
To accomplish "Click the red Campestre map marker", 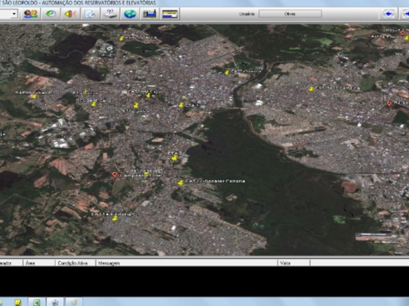I will pyautogui.click(x=115, y=175).
